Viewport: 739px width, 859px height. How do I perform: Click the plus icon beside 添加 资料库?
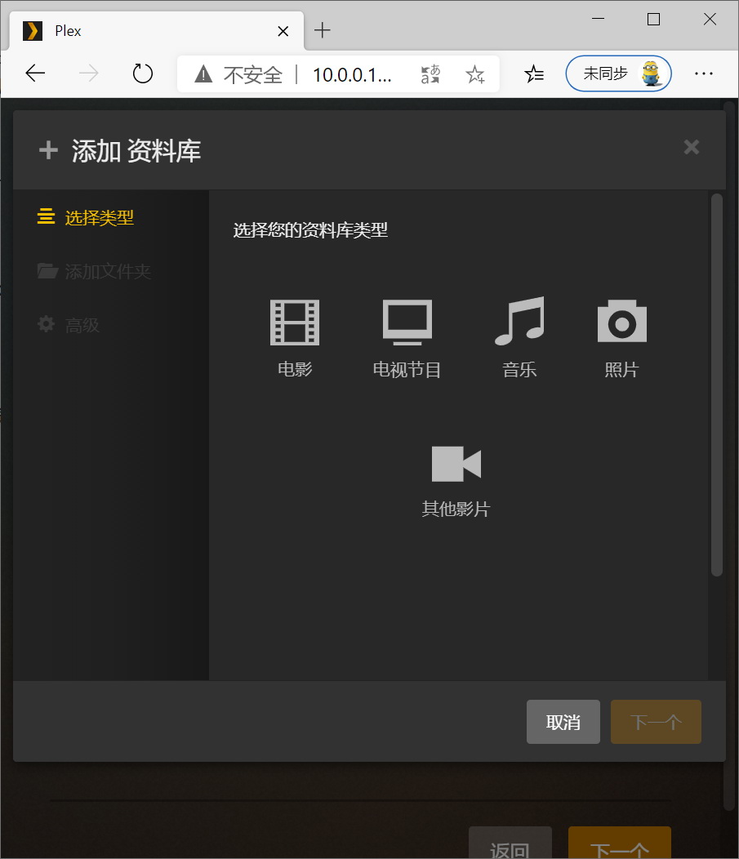pyautogui.click(x=48, y=149)
